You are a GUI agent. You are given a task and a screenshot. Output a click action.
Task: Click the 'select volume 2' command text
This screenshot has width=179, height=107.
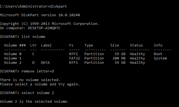point(37,93)
